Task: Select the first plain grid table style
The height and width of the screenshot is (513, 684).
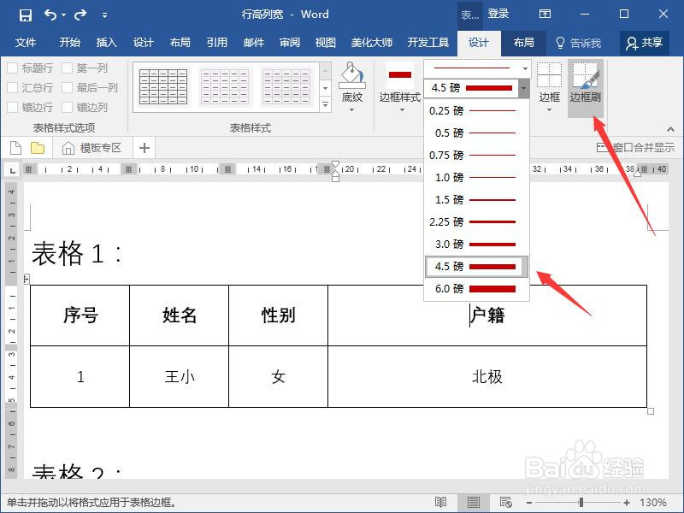Action: tap(163, 87)
